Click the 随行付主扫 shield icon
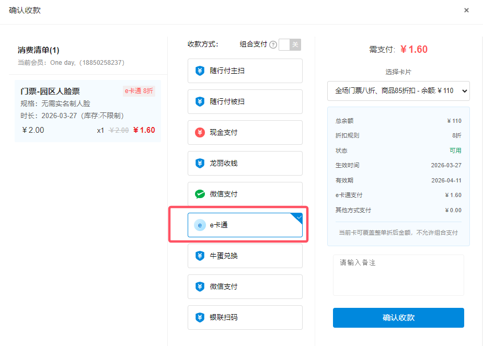 [x=200, y=71]
